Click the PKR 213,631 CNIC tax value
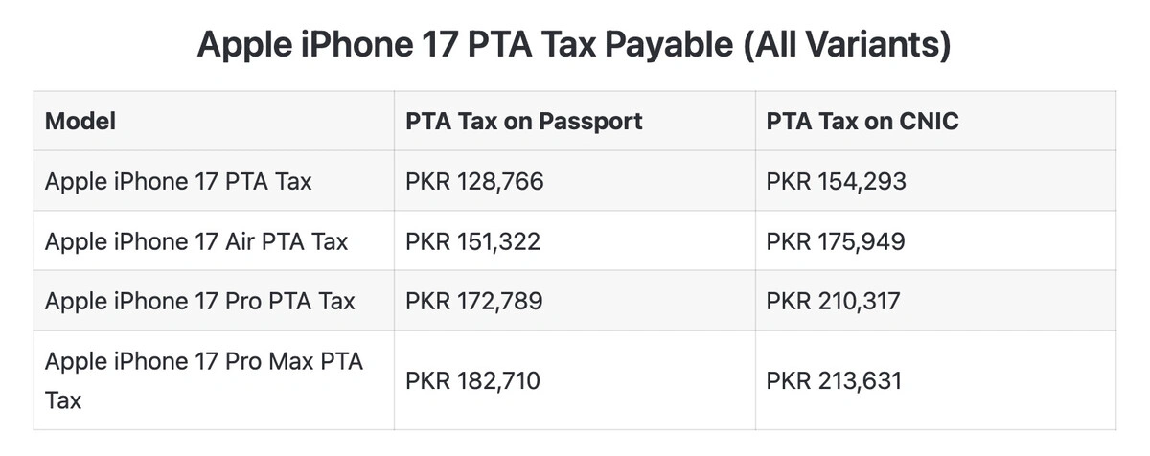 [x=834, y=381]
